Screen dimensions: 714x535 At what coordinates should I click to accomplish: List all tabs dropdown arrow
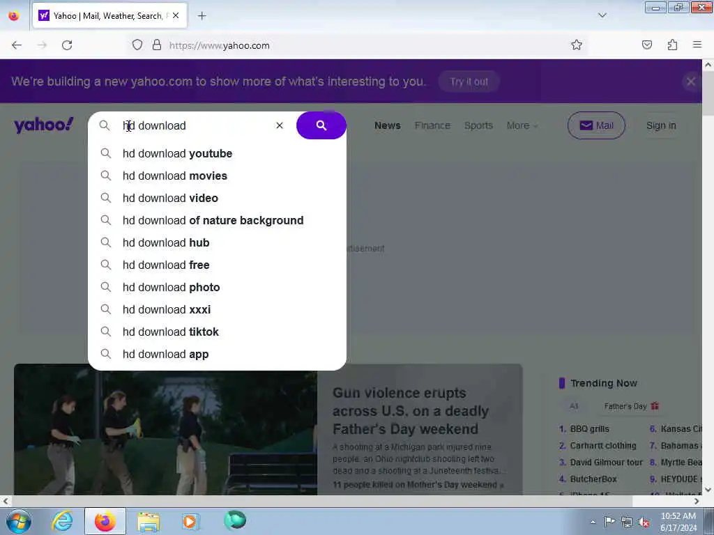click(x=602, y=15)
